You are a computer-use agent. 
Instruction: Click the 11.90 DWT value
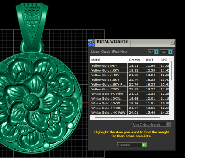click(x=150, y=66)
